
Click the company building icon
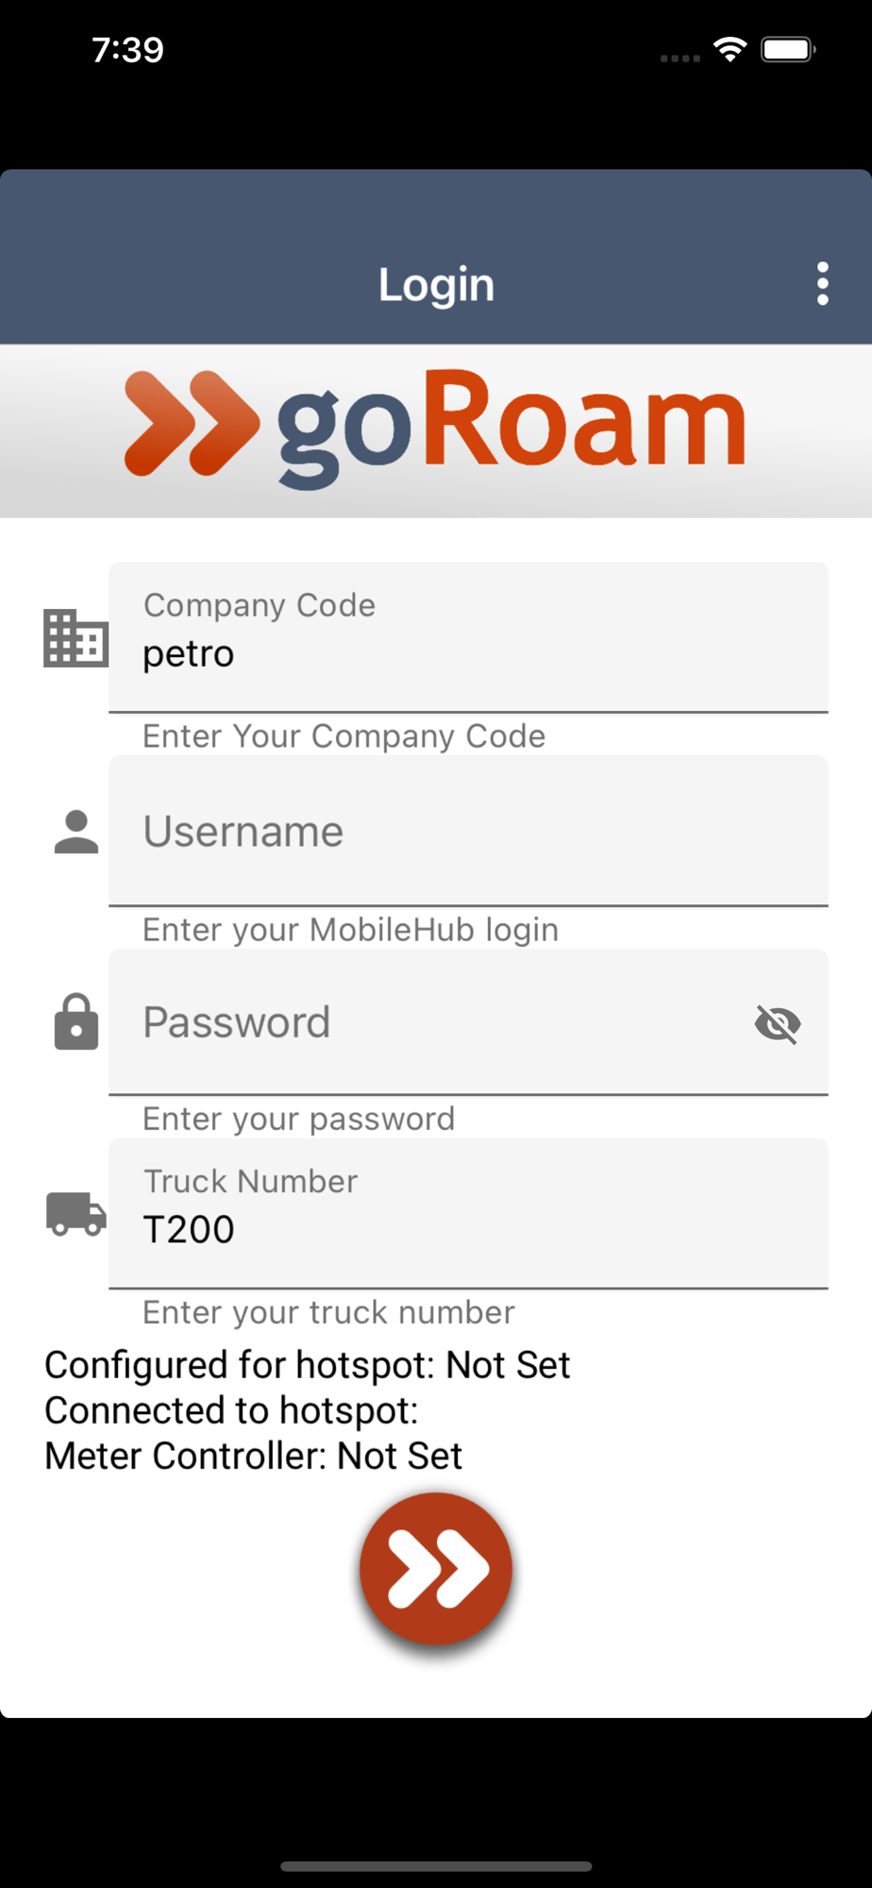point(75,638)
